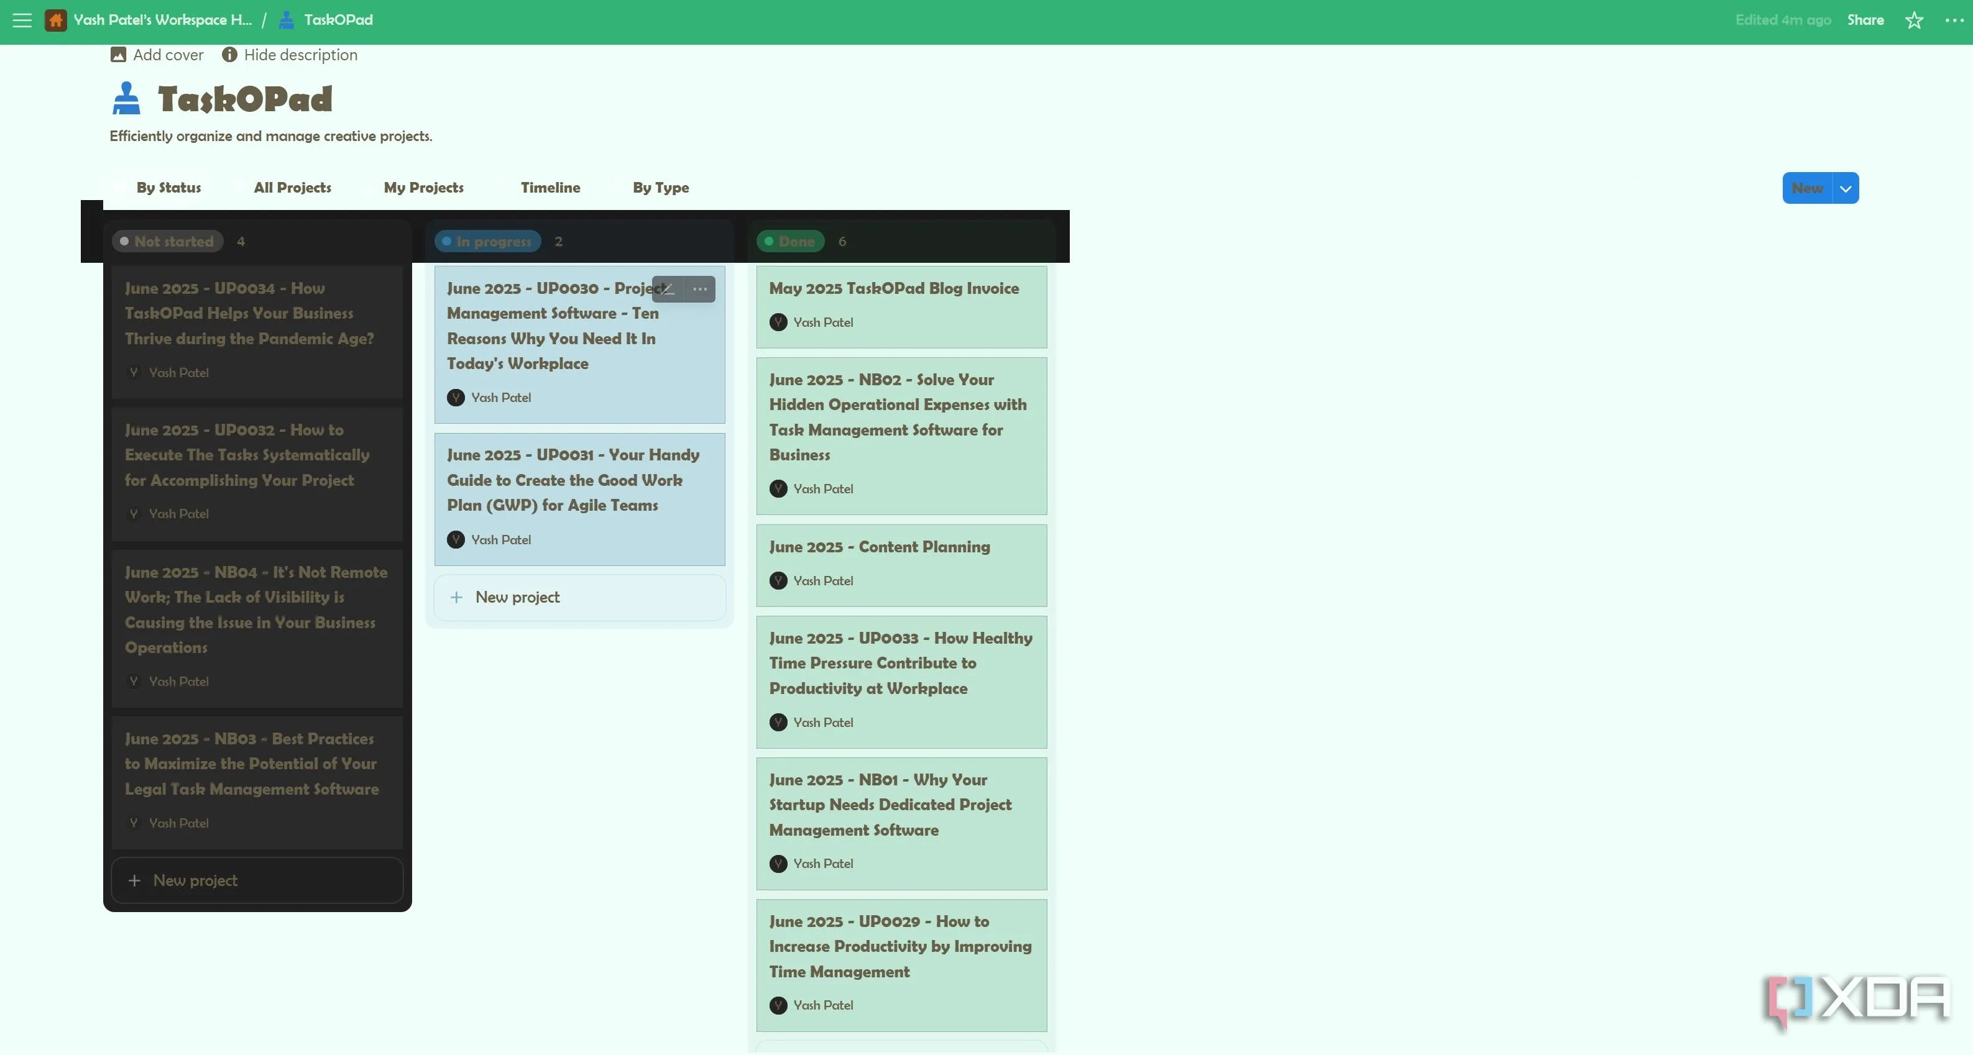The height and width of the screenshot is (1055, 1973).
Task: Click the workspace home icon in breadcrumb
Action: click(x=55, y=20)
